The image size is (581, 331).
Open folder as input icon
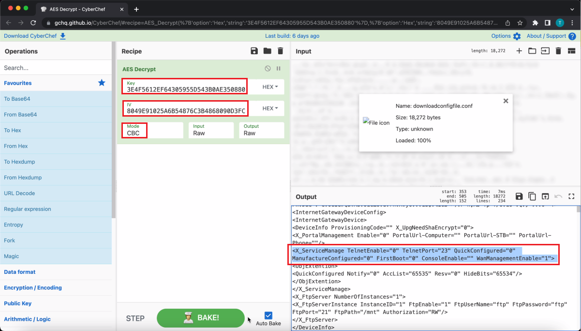click(532, 51)
